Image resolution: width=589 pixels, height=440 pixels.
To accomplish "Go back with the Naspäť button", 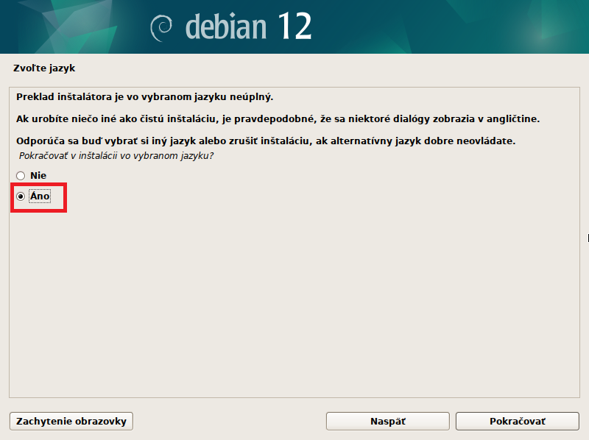I will pos(387,421).
